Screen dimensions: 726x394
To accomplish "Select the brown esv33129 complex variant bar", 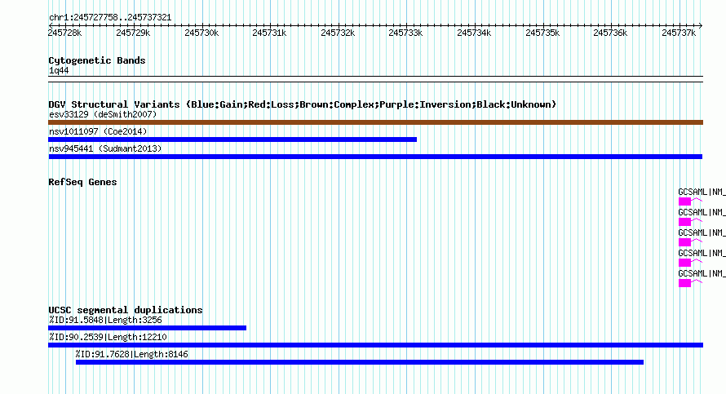I will [x=375, y=122].
